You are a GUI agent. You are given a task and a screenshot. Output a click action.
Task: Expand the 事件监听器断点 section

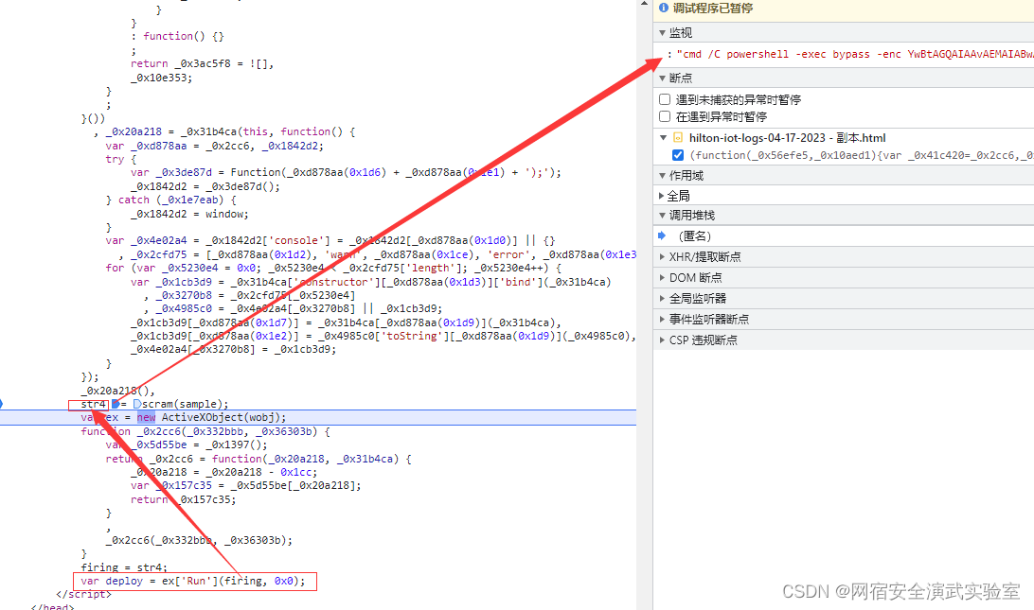pos(662,320)
